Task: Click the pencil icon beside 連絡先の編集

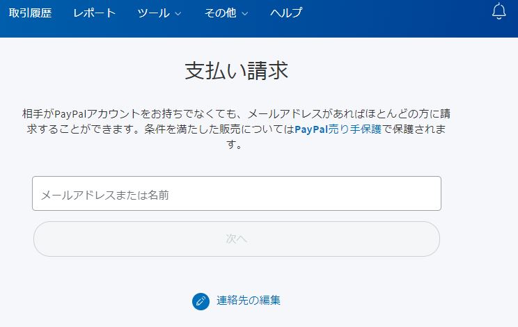Action: click(x=201, y=301)
